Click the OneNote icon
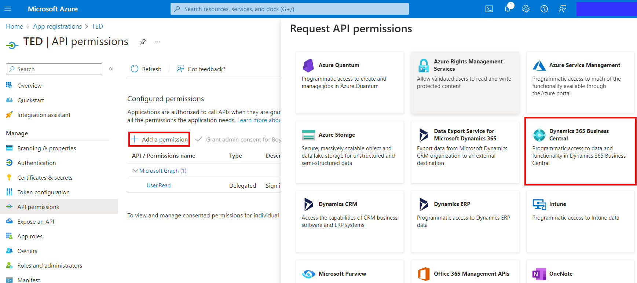Screen dimensions: 637x283 point(539,274)
